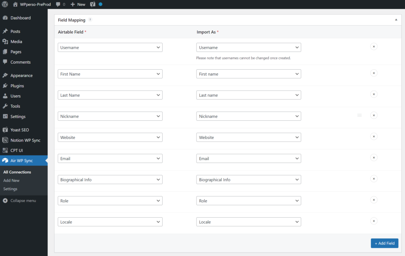Open the First name Import As dropdown
405x256 pixels.
249,74
